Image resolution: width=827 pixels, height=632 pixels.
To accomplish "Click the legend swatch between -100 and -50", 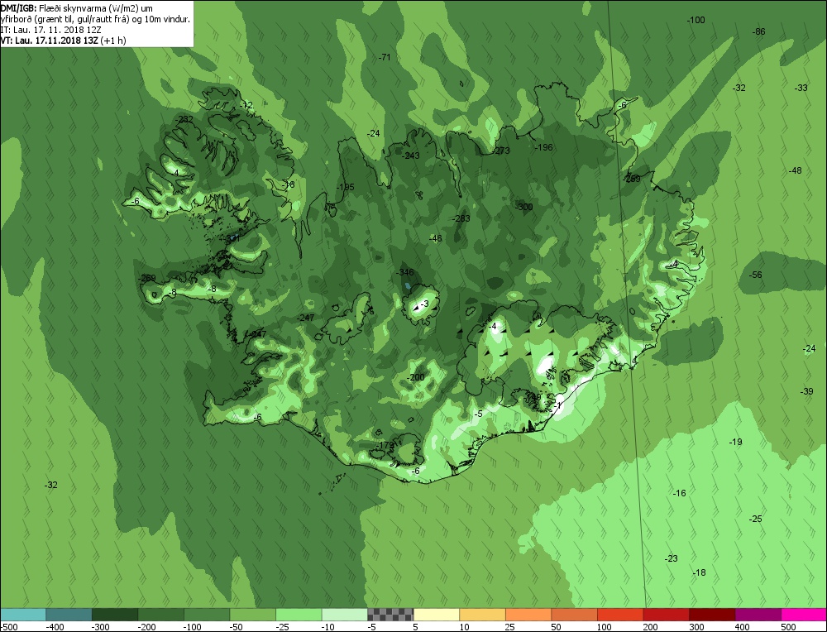I will coord(206,615).
